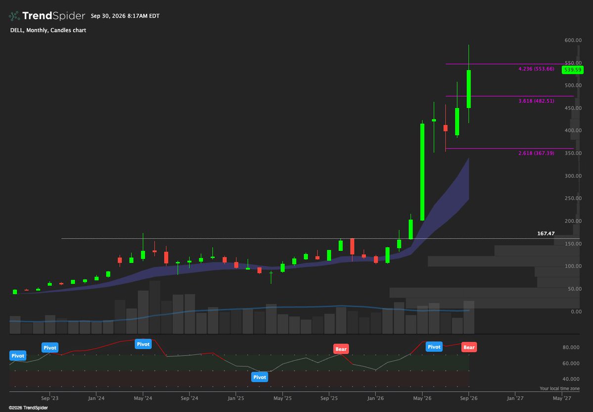
Task: Click the May '24 date axis label
Action: 143,398
